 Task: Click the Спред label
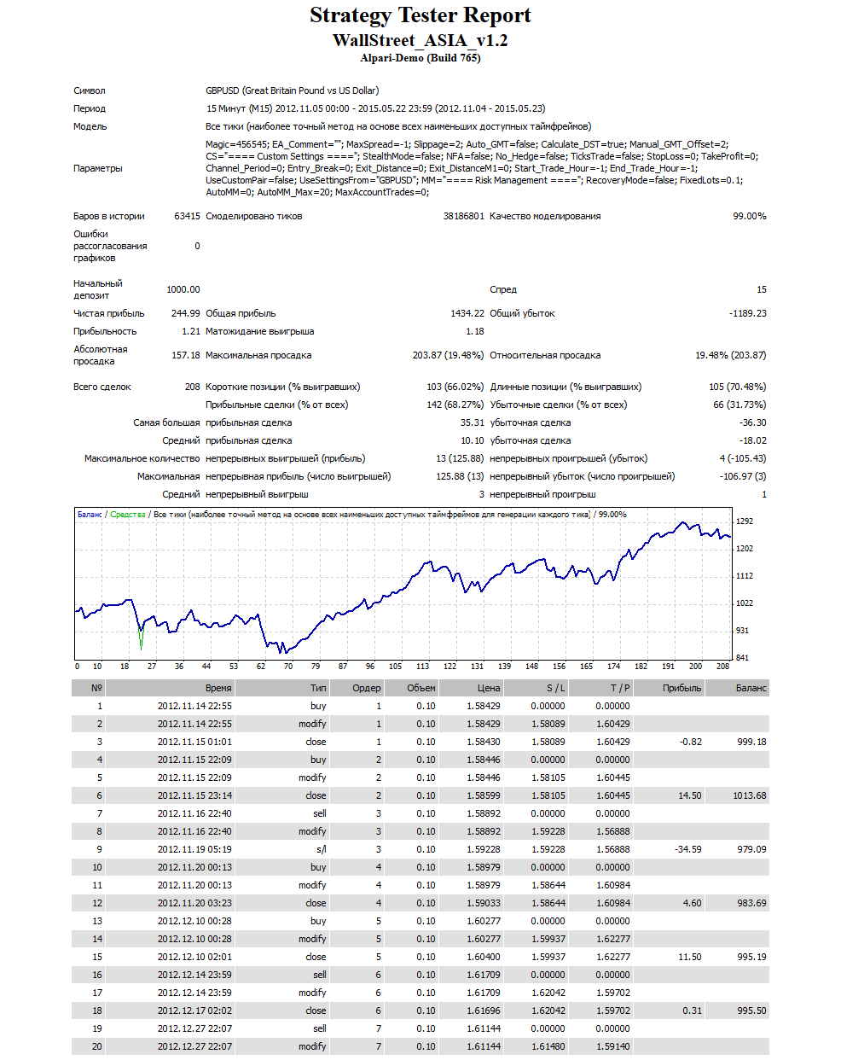[503, 289]
